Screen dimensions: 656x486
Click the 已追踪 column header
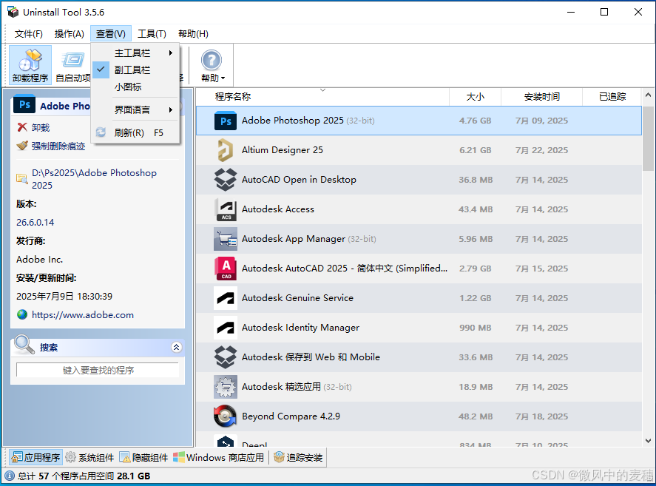coord(612,97)
